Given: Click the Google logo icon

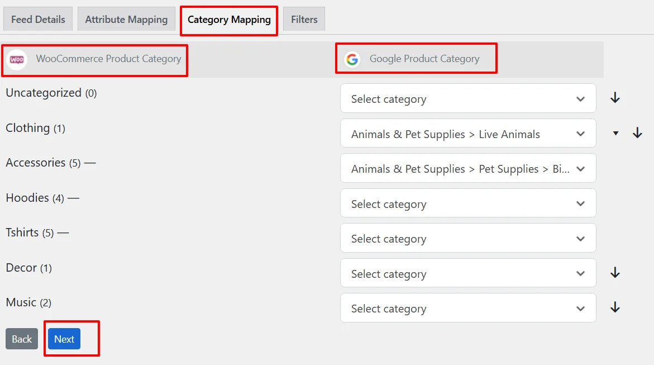Looking at the screenshot, I should pos(353,59).
